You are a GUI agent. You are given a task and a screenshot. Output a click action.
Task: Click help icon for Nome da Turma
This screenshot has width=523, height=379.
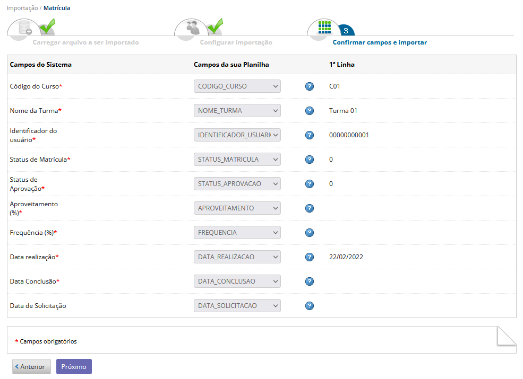point(310,111)
